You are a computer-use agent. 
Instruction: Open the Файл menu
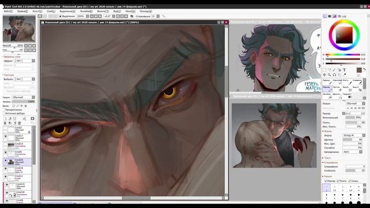(8, 11)
